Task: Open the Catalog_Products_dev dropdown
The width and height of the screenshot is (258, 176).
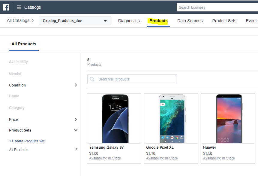Action: [x=75, y=21]
